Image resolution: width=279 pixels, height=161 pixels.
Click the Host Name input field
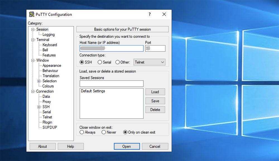tap(112, 48)
